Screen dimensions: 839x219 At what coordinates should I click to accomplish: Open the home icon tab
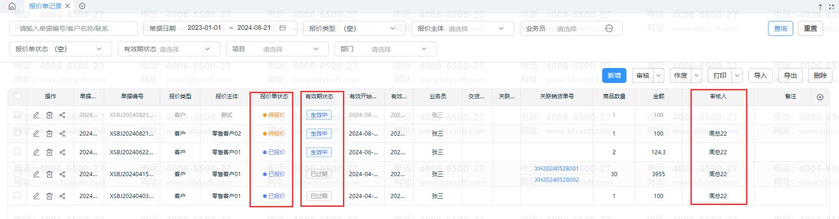click(12, 6)
